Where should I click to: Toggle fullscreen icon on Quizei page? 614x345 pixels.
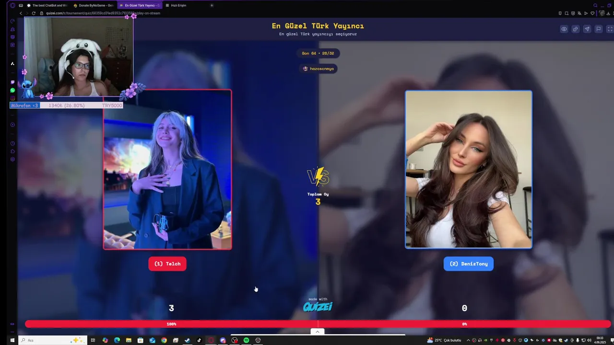coord(610,29)
